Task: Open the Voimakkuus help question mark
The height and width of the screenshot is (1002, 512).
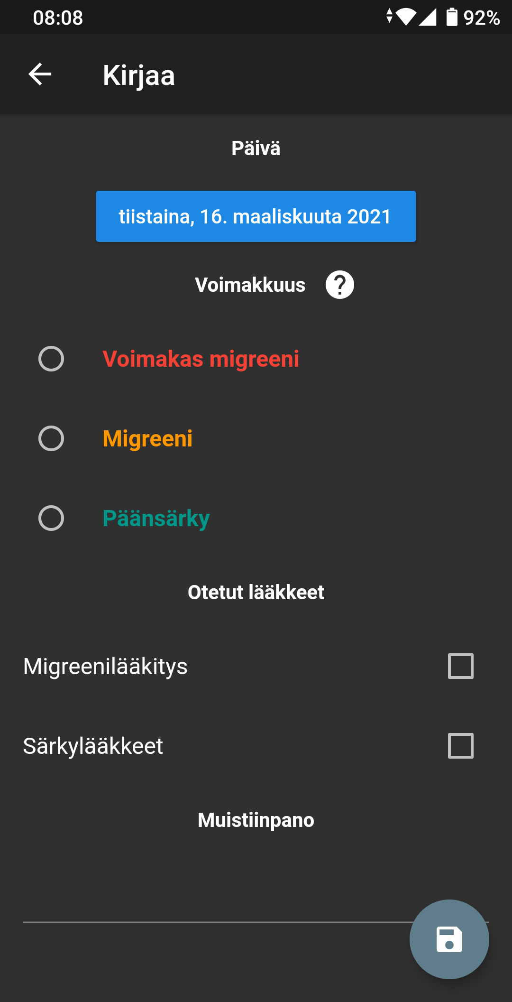Action: [339, 285]
